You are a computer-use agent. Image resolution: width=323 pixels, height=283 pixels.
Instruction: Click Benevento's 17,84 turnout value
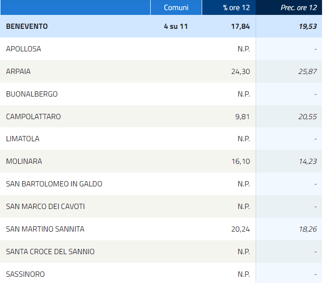240,26
